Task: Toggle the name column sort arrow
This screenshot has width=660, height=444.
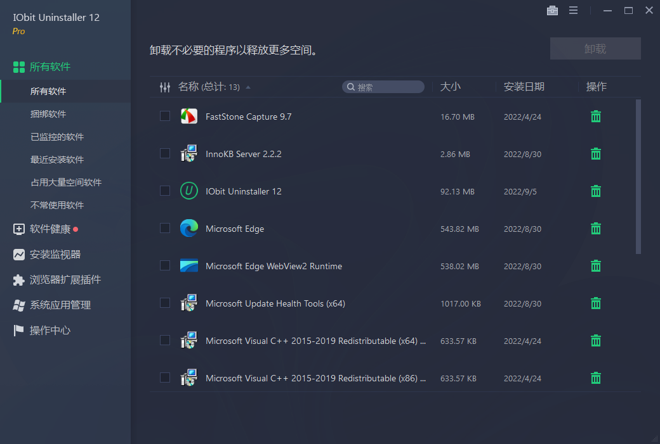Action: coord(248,87)
